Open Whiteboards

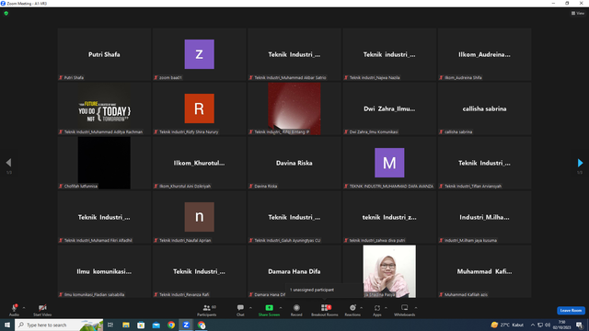pyautogui.click(x=404, y=310)
